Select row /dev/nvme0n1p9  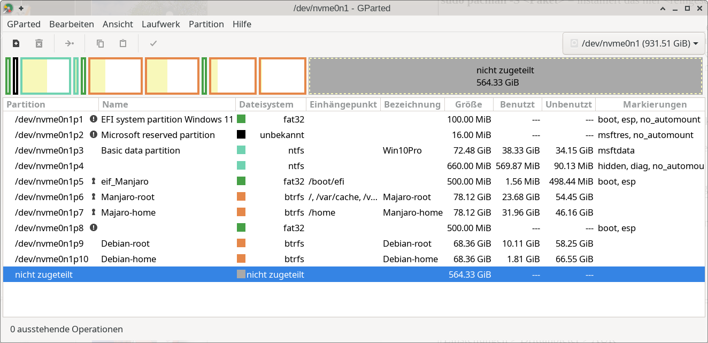353,243
